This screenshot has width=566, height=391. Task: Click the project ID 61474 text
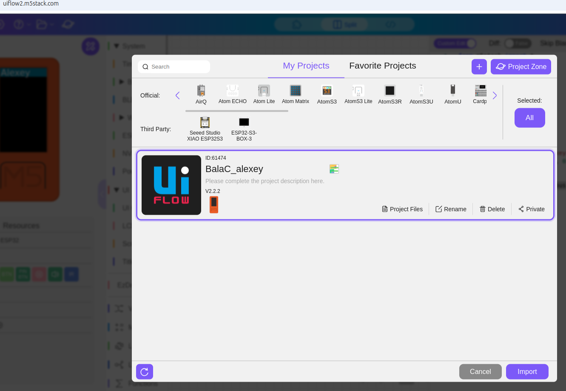[216, 158]
